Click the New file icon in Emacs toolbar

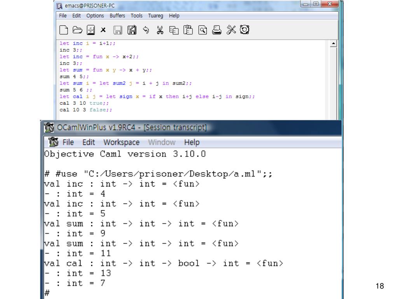63,30
